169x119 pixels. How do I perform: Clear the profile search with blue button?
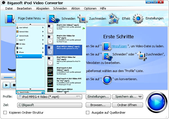pyautogui.click(x=43, y=92)
